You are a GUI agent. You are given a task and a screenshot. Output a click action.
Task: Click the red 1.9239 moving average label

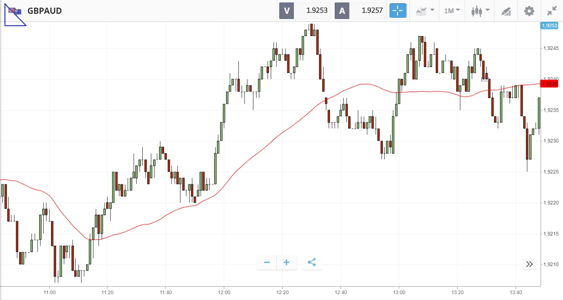549,84
